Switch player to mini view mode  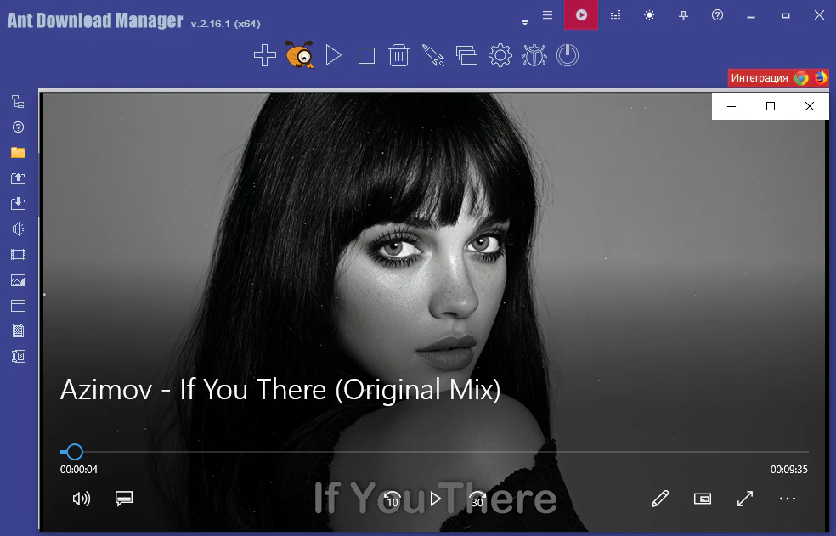pyautogui.click(x=703, y=499)
